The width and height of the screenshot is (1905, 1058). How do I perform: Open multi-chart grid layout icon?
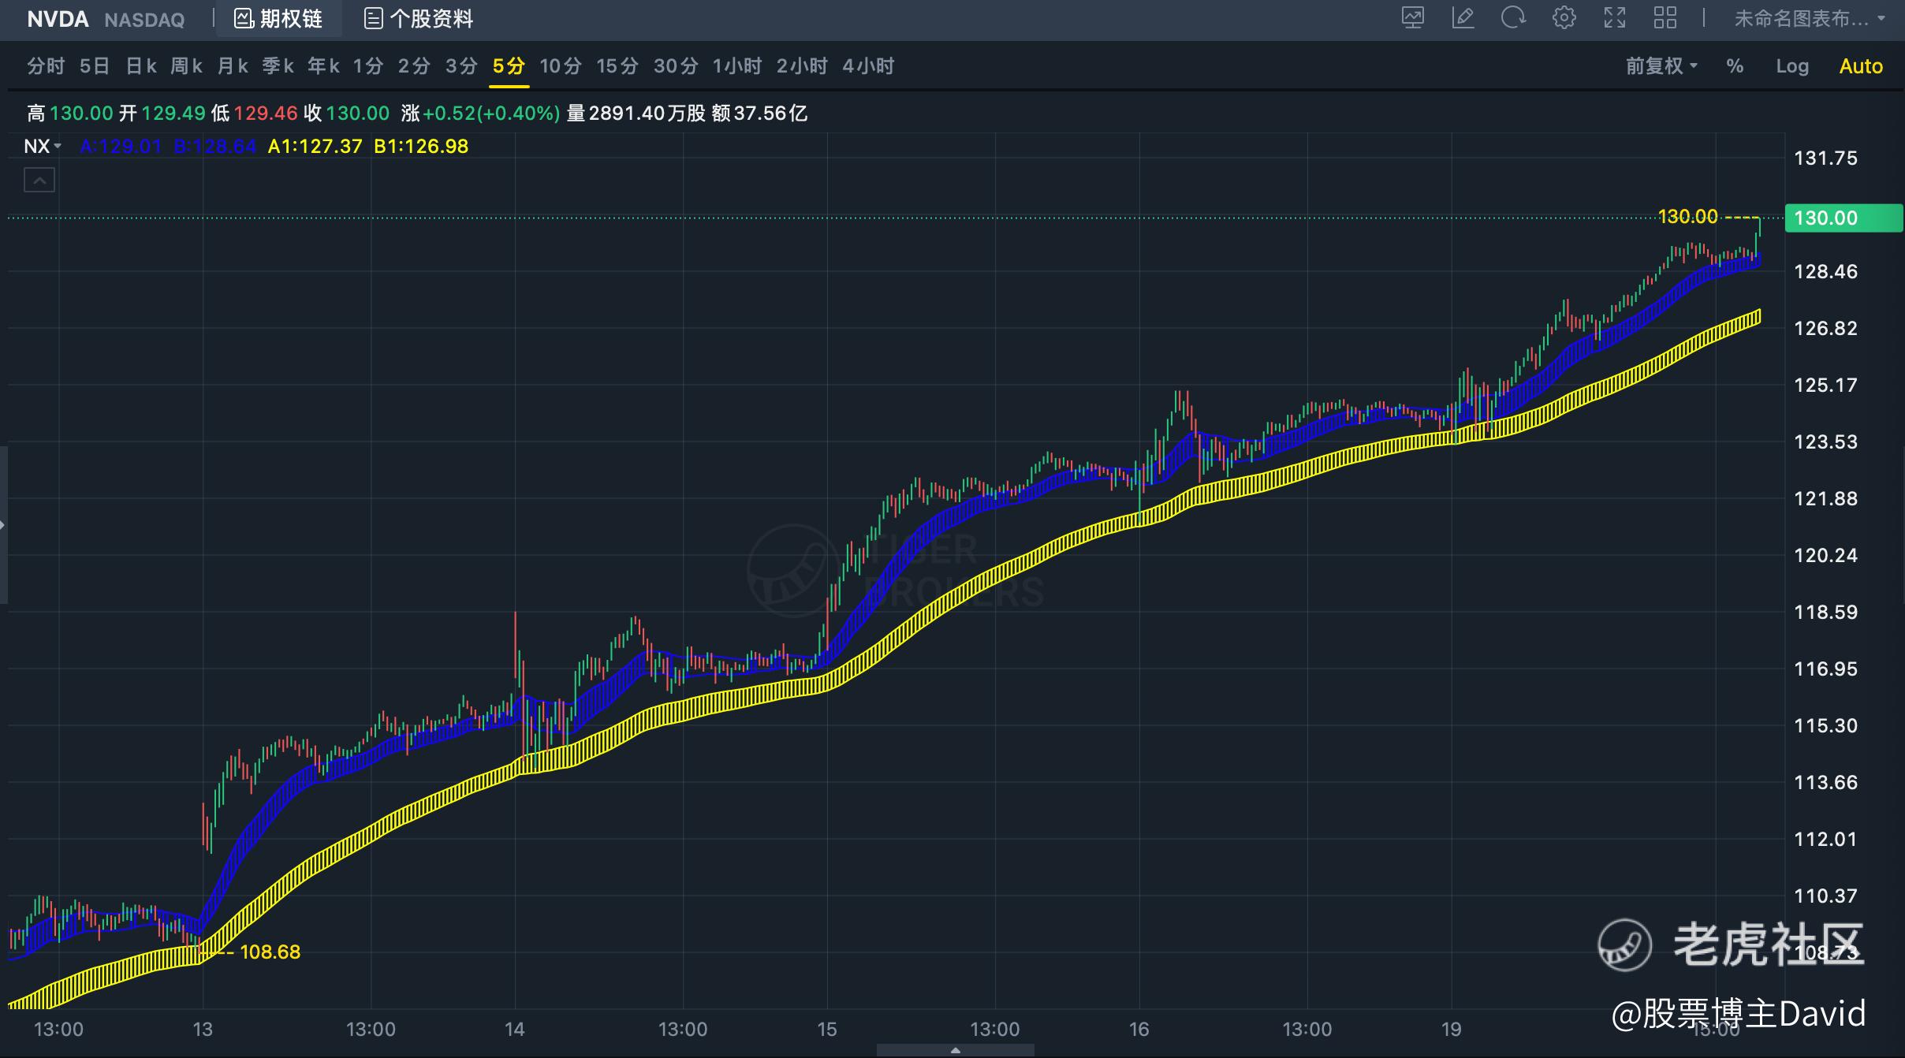1665,18
